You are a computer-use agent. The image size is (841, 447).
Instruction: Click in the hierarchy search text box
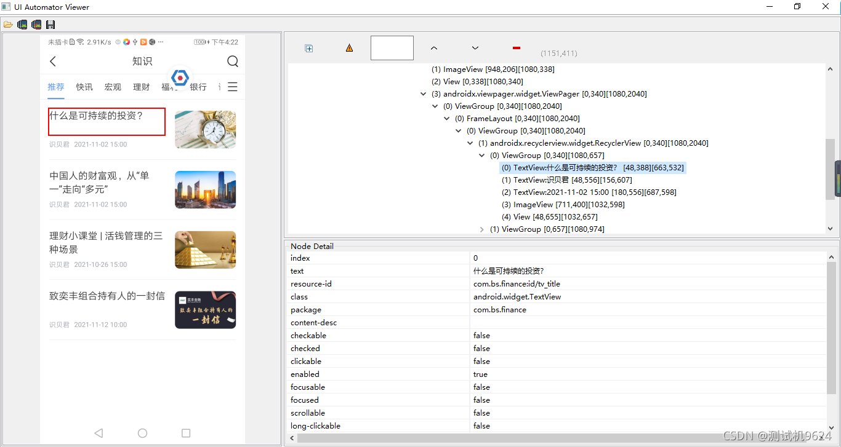coord(392,48)
